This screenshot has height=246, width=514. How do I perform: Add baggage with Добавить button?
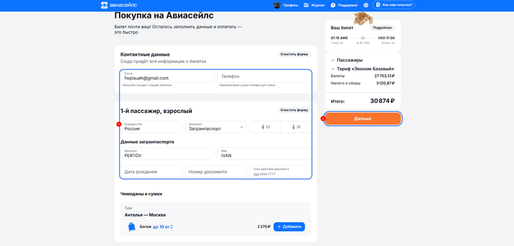(289, 227)
